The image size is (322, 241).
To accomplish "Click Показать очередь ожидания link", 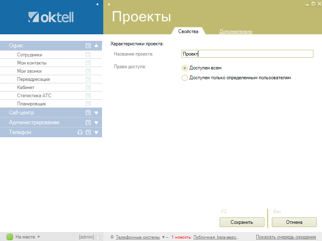I will tap(286, 237).
